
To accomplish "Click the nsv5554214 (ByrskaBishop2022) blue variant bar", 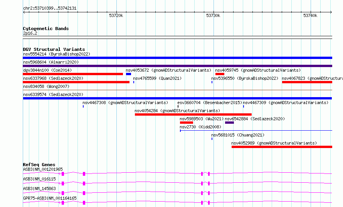I will point(177,58).
